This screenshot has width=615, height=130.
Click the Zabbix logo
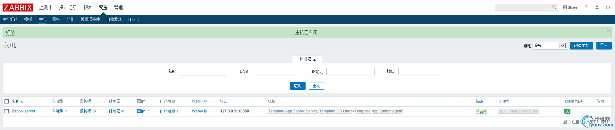coord(18,7)
